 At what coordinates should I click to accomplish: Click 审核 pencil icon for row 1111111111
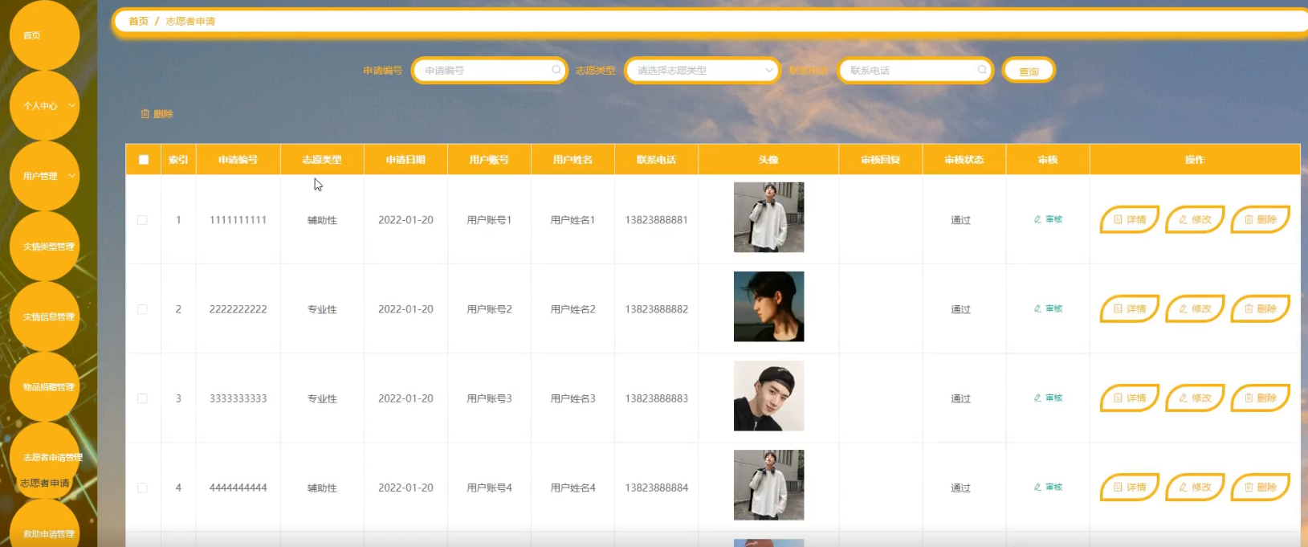[x=1037, y=219]
